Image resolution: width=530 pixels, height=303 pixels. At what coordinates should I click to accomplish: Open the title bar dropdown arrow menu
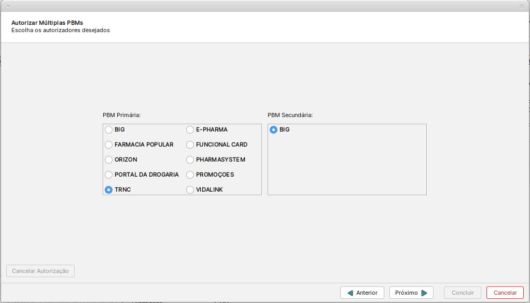tap(8, 6)
